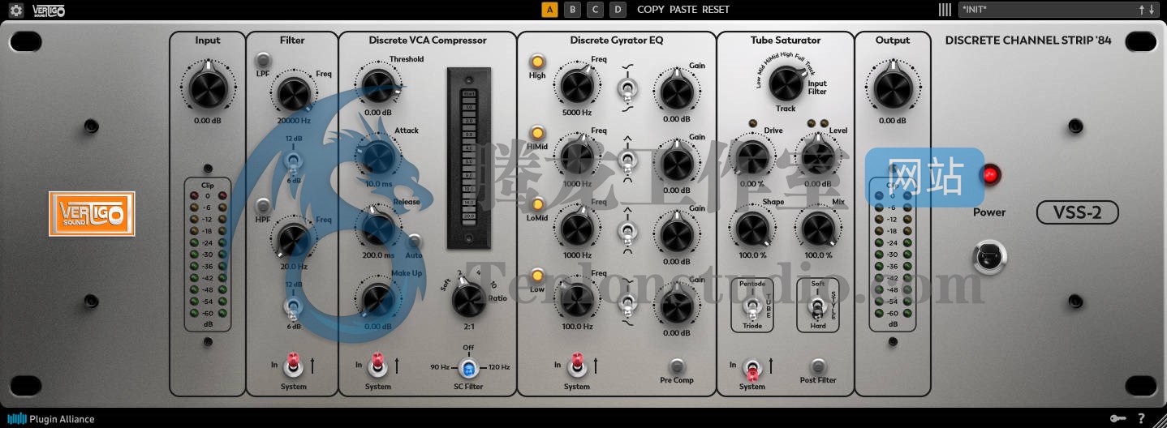This screenshot has width=1167, height=428.
Task: Click RESET in the top toolbar
Action: 716,10
